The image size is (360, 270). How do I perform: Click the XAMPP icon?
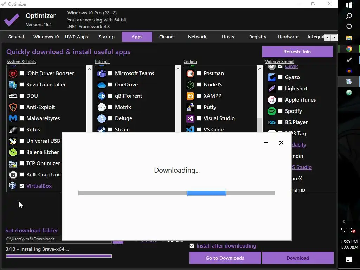tap(190, 96)
